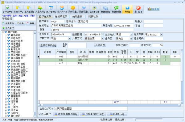
Task: Expand 江苏省 tree node
Action: click(6, 102)
